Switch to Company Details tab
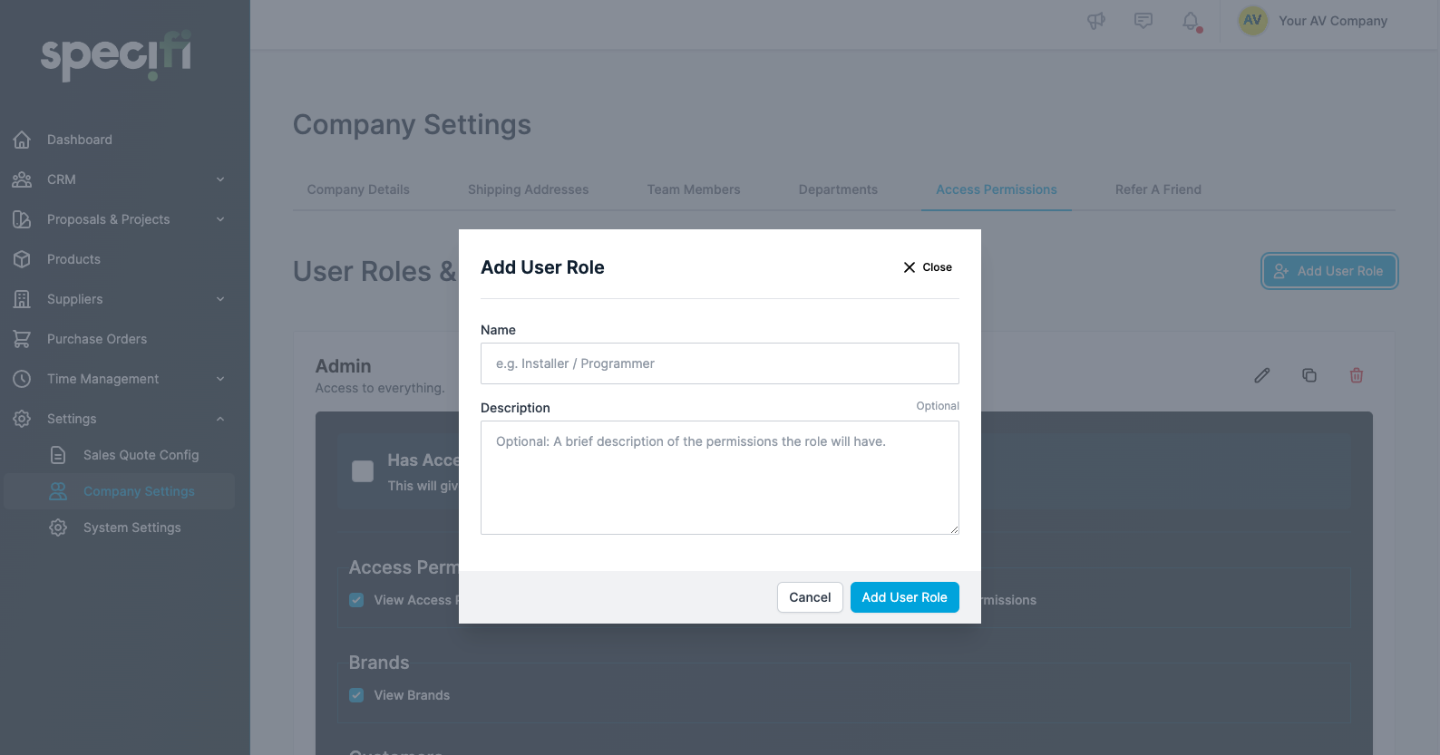The height and width of the screenshot is (755, 1440). (358, 189)
